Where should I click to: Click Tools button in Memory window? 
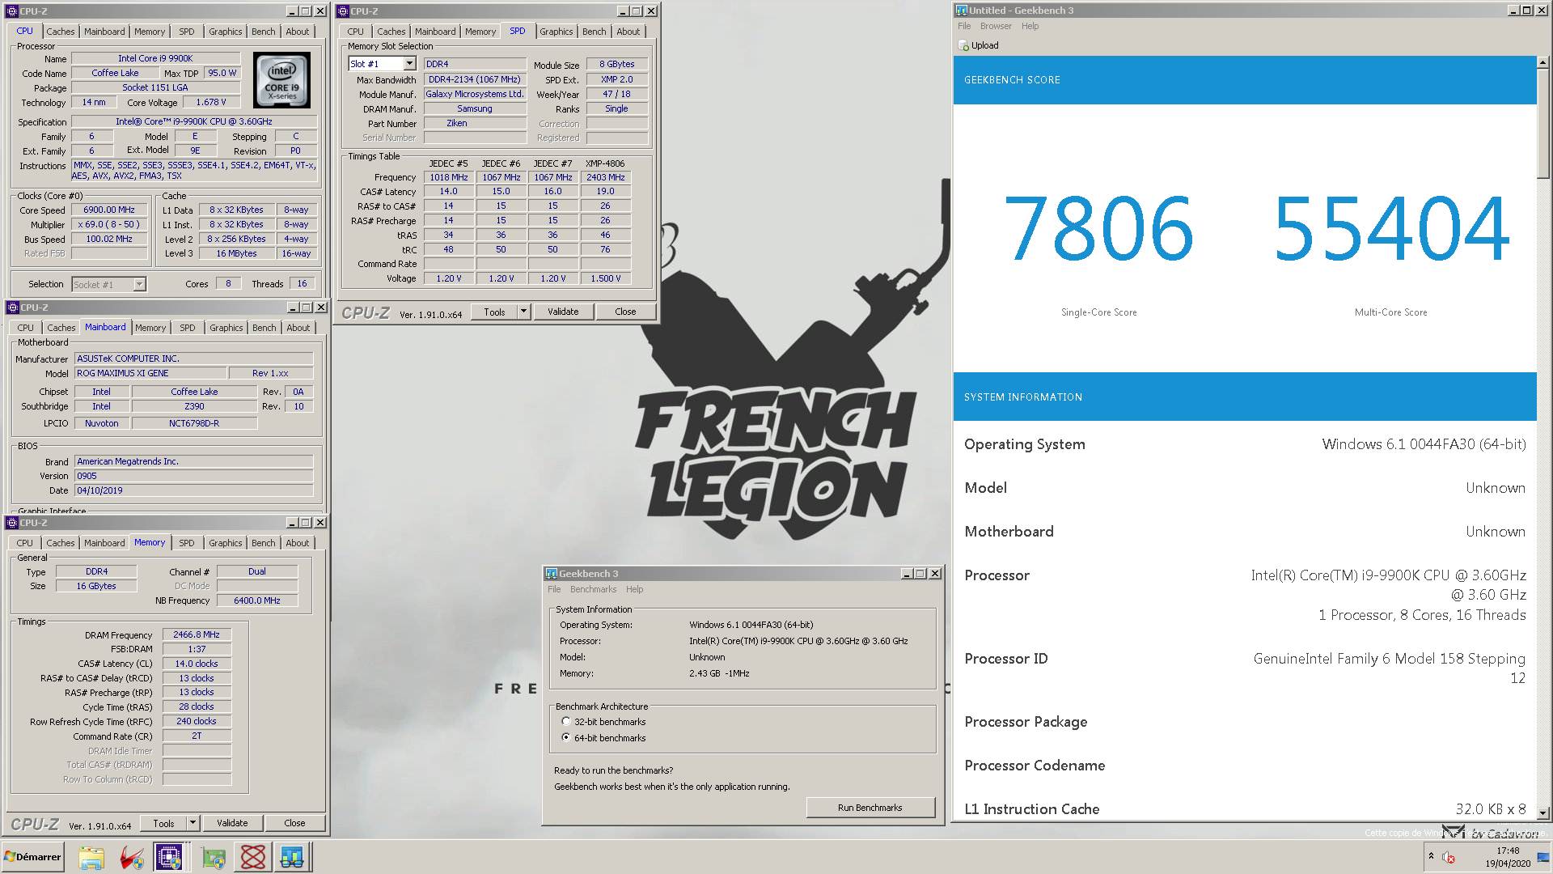[163, 823]
